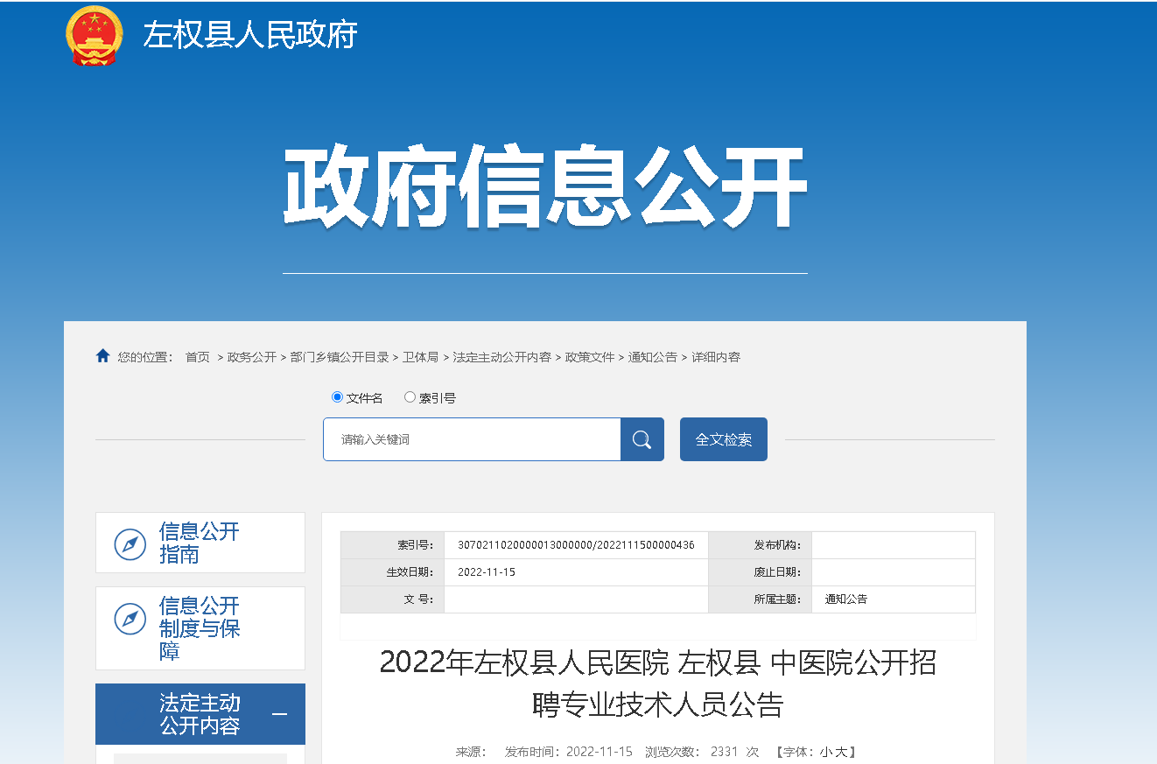Viewport: 1157px width, 764px height.
Task: Click the 废止日期 label cell
Action: coord(760,572)
